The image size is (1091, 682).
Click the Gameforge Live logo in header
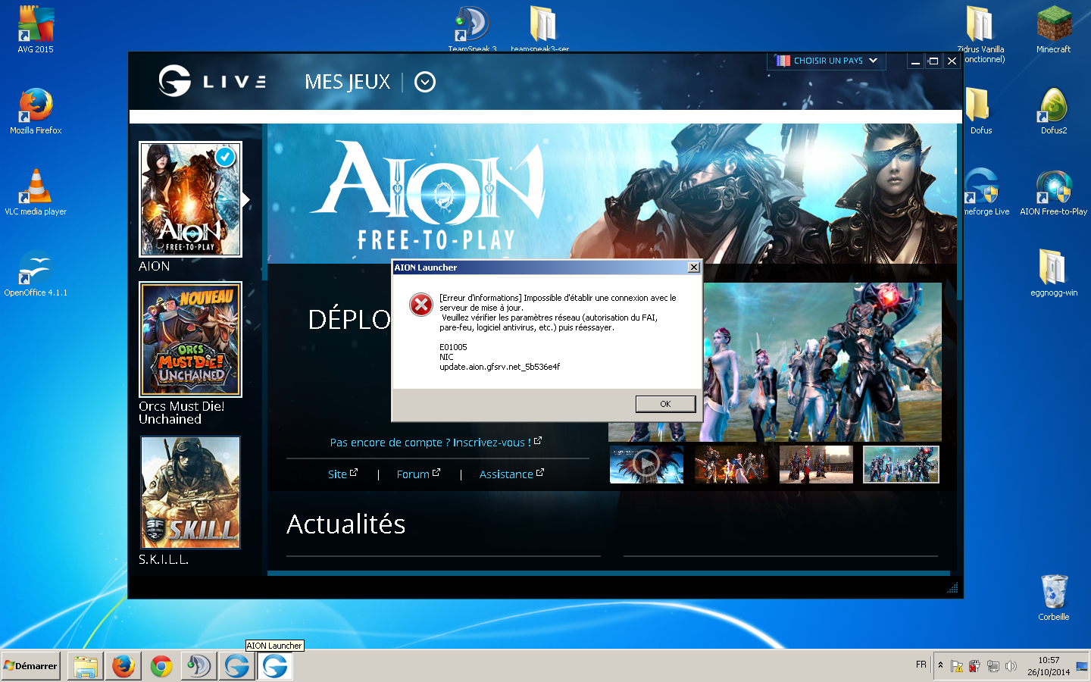pyautogui.click(x=212, y=81)
